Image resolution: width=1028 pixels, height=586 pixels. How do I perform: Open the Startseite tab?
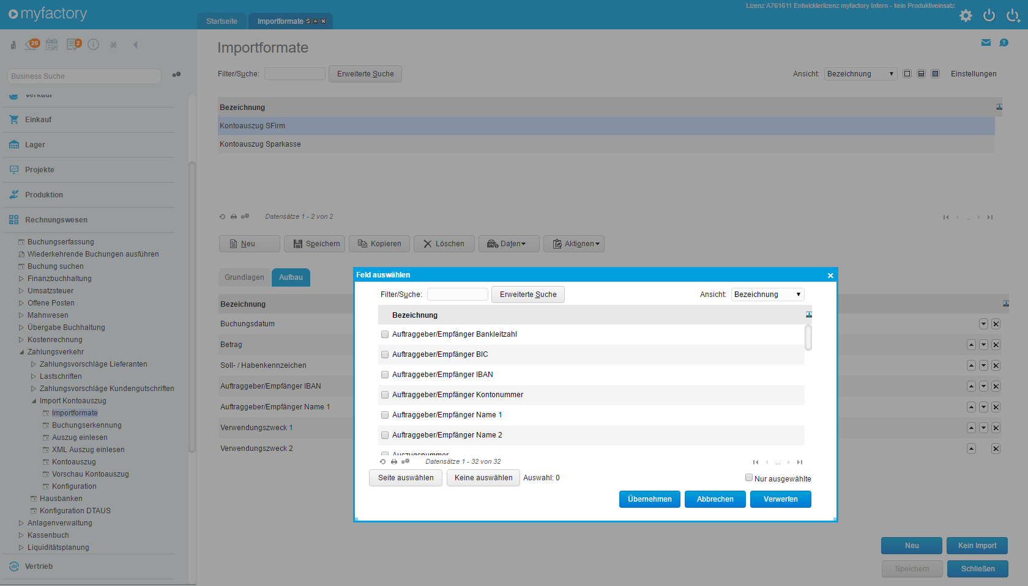pos(222,20)
